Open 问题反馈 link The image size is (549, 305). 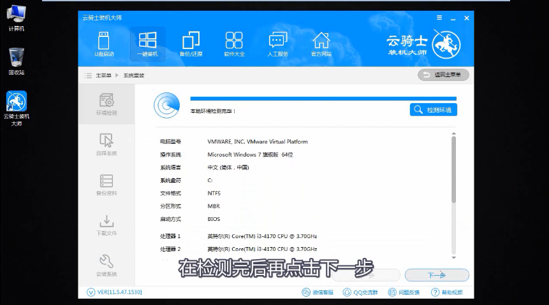tap(404, 292)
